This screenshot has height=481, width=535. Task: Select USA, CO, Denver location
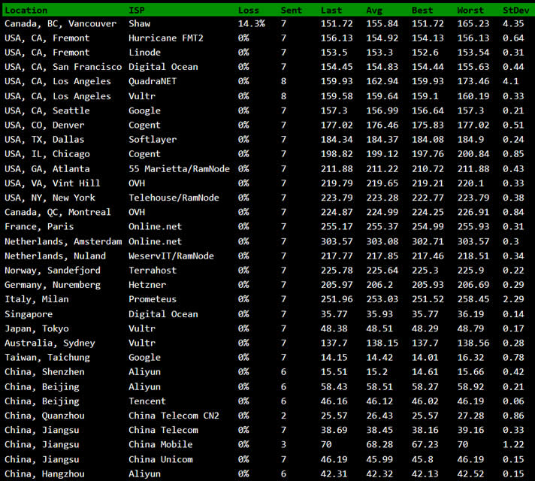(44, 125)
